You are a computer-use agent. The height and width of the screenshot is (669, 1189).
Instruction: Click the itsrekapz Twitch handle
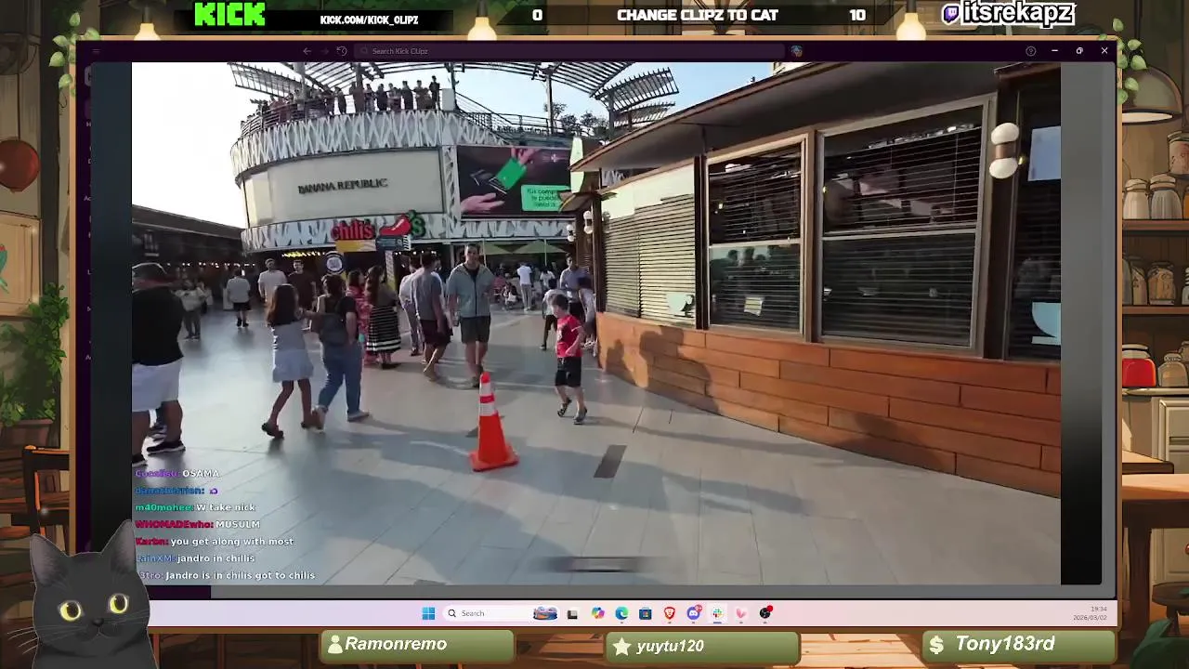(1009, 13)
